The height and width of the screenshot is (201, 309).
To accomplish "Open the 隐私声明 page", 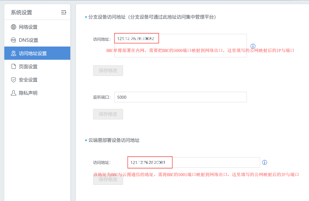I will (x=28, y=93).
